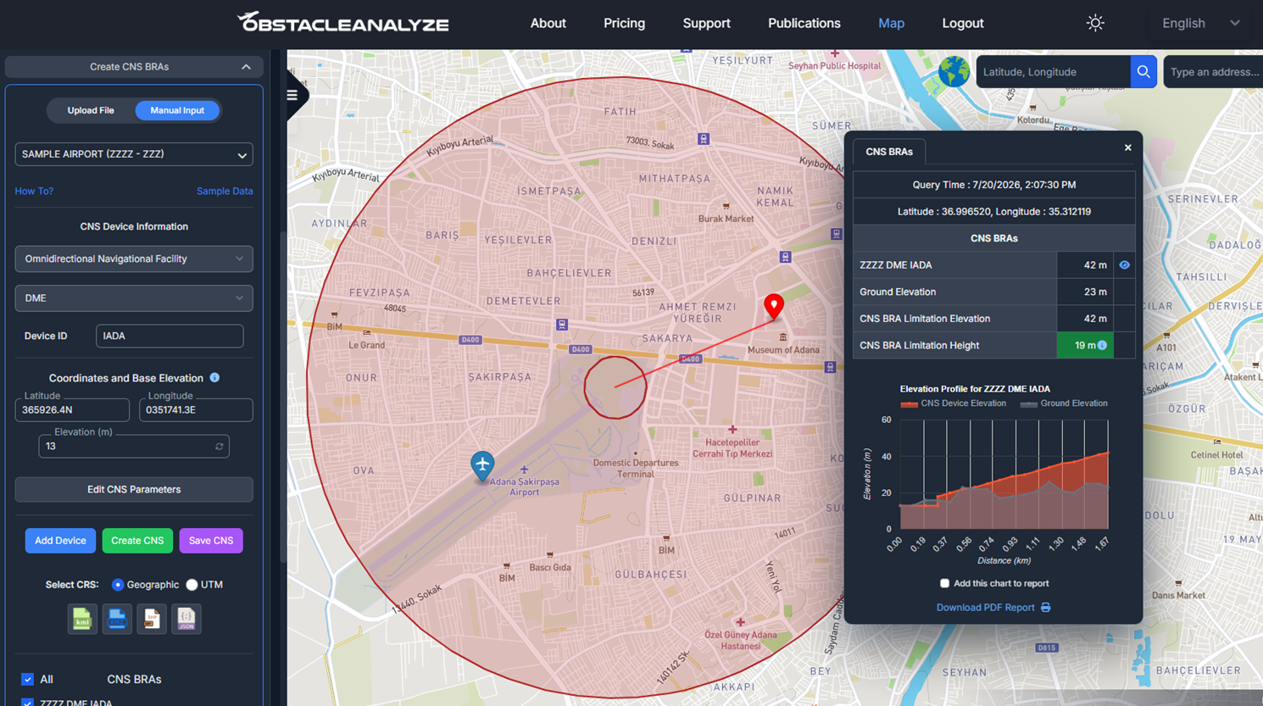The image size is (1263, 706).
Task: Select the CNS BRAs tab in the popup
Action: [x=889, y=152]
